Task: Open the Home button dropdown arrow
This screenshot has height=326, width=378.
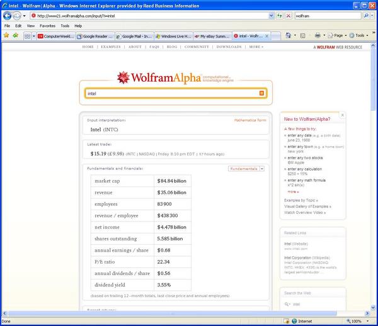Action: 295,35
